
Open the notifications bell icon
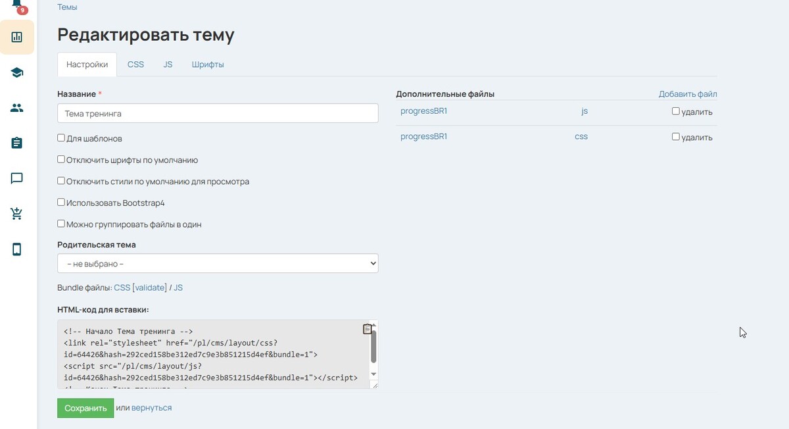[17, 4]
